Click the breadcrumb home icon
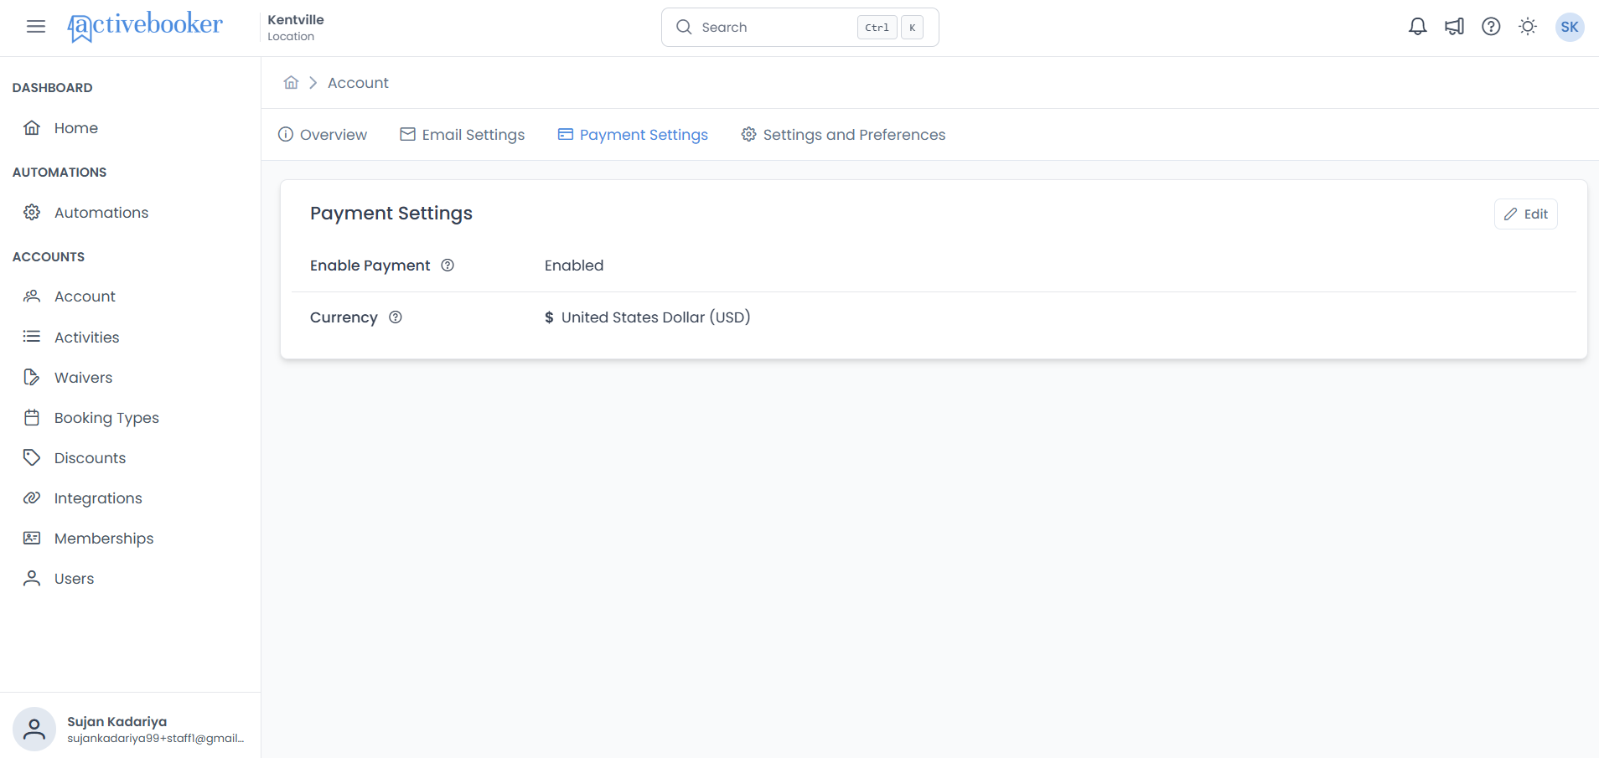The image size is (1599, 758). [291, 82]
